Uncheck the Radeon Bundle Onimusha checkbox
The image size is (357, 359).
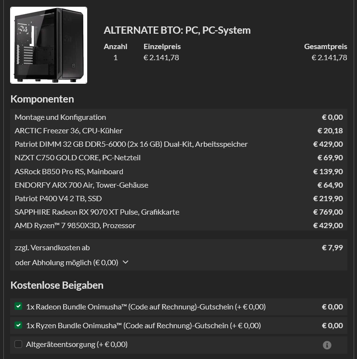point(18,306)
